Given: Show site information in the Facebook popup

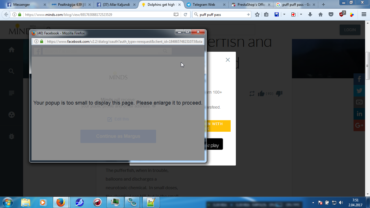Looking at the screenshot, I should coord(36,42).
